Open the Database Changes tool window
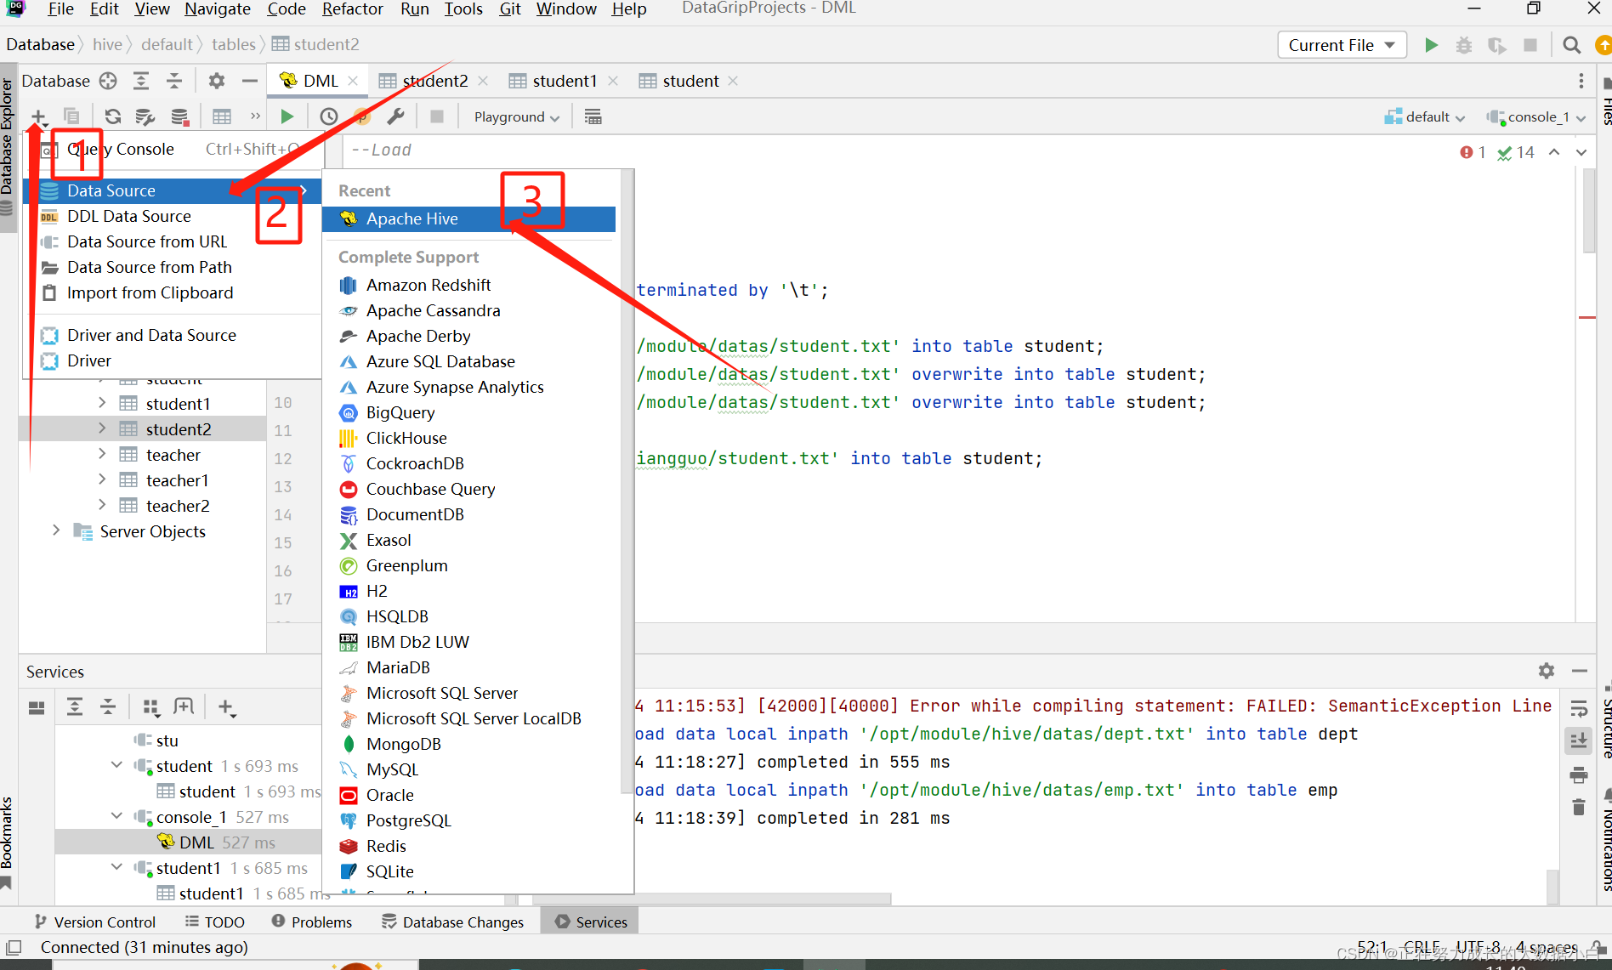The width and height of the screenshot is (1612, 970). pos(452,922)
